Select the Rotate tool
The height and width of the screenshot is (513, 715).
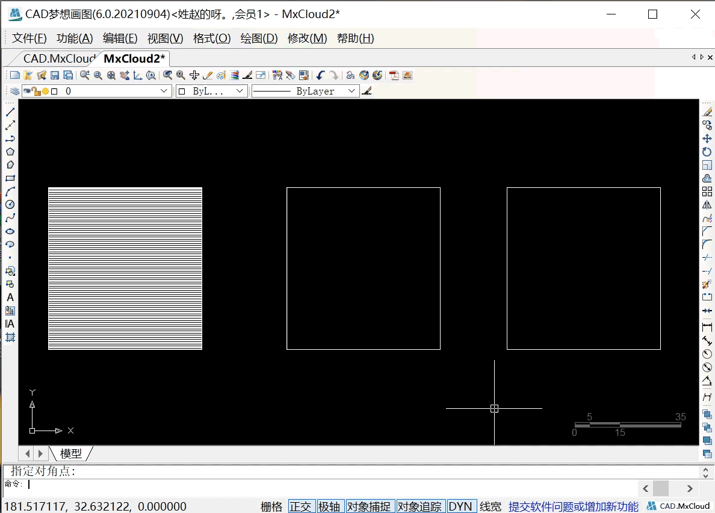click(x=707, y=152)
